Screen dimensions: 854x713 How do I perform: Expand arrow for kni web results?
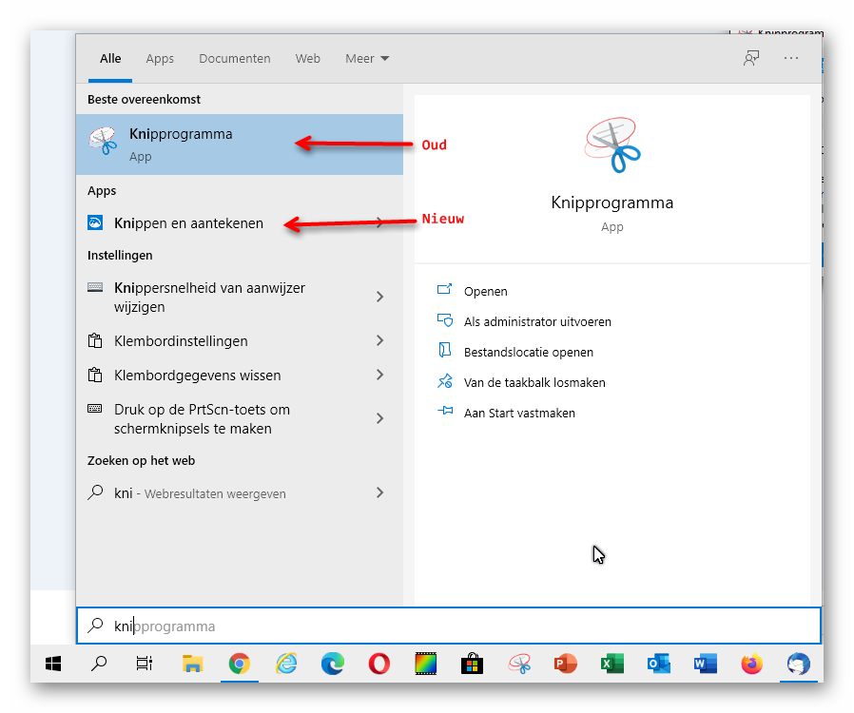tap(379, 493)
